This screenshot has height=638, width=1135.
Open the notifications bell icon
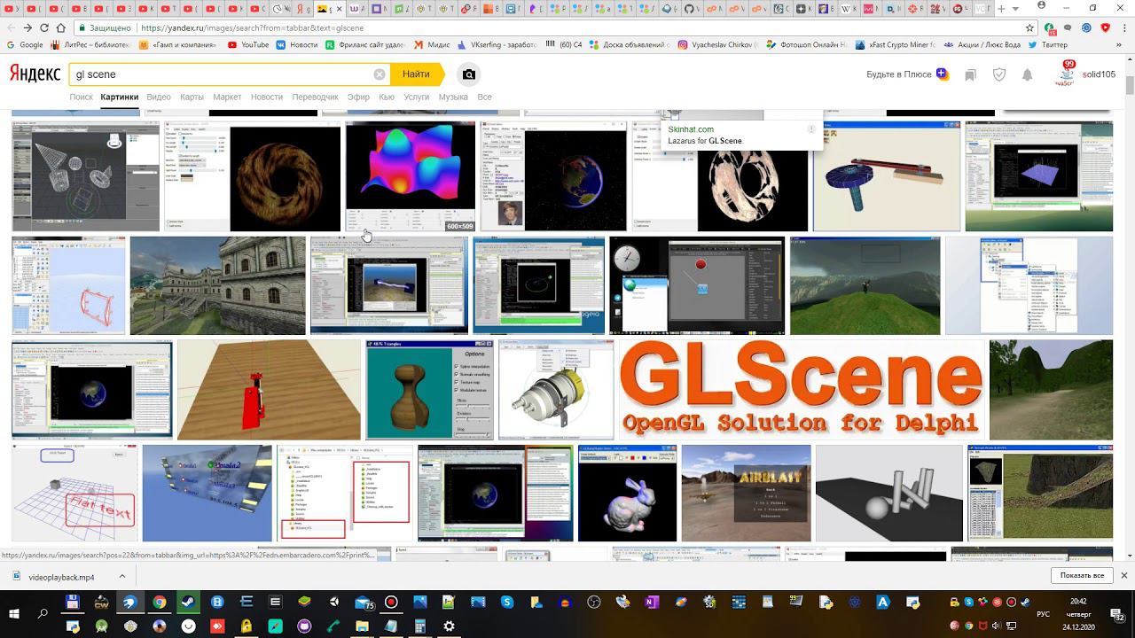tap(1027, 75)
